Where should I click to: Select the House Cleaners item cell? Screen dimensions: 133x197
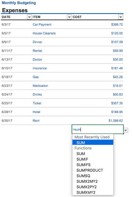point(44,33)
